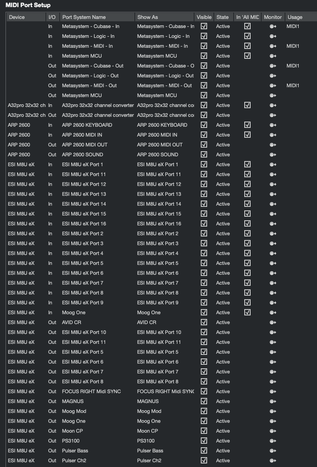Click the Monitor icon for PS3100 output
This screenshot has height=467, width=317.
pyautogui.click(x=273, y=441)
